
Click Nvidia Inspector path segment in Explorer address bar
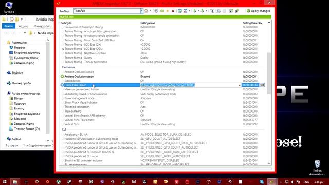tap(45, 33)
